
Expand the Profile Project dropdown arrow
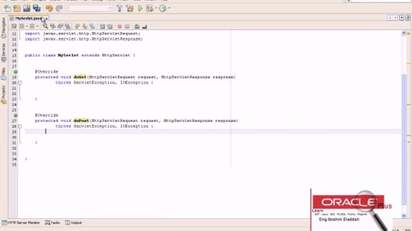click(169, 8)
